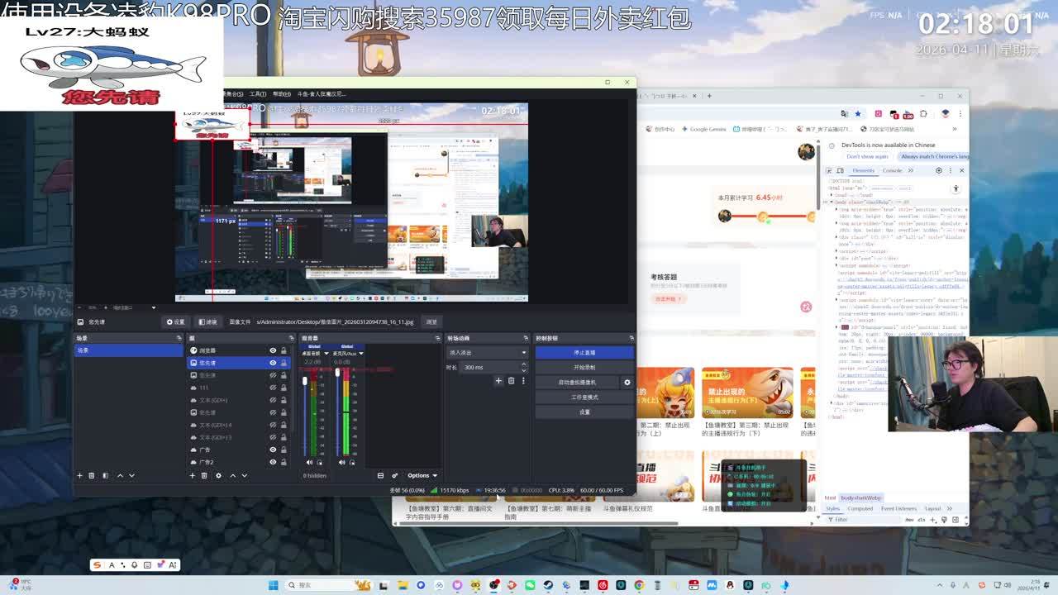Image resolution: width=1058 pixels, height=595 pixels.
Task: Show the 111 source via eye icon
Action: coord(273,388)
